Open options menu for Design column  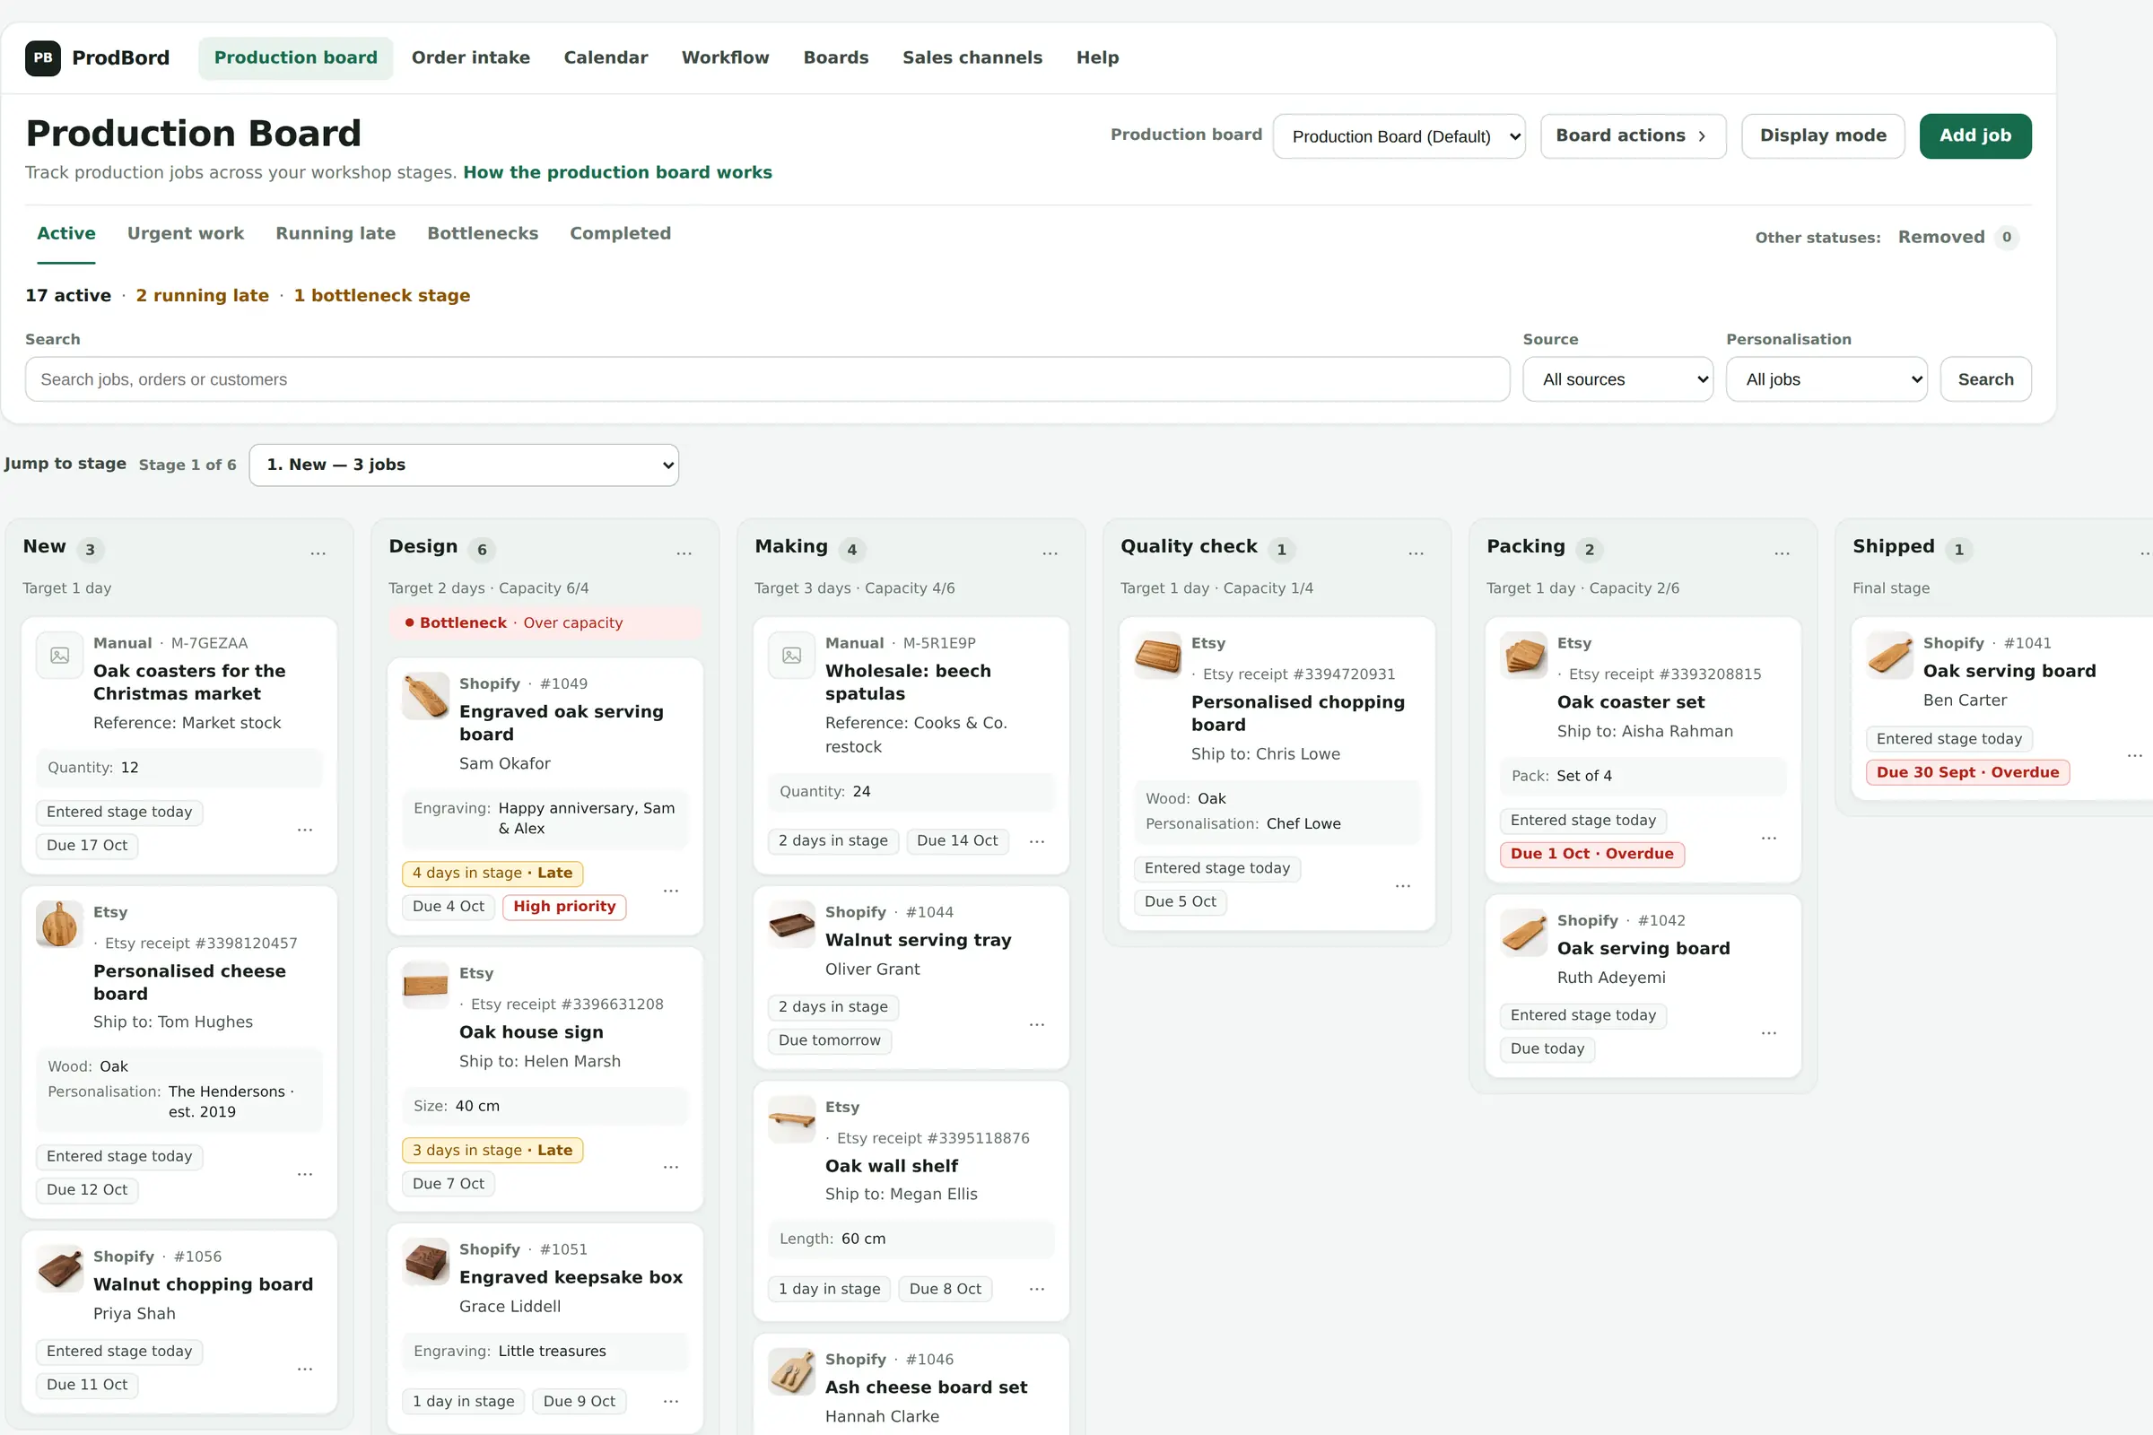point(684,552)
